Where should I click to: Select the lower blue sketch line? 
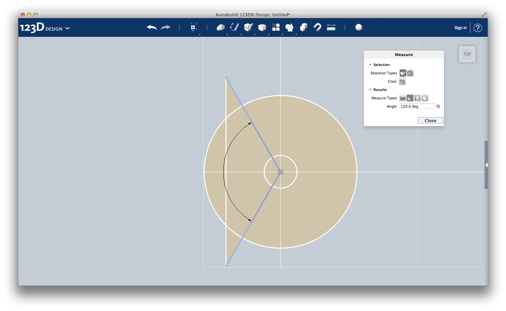tap(253, 219)
